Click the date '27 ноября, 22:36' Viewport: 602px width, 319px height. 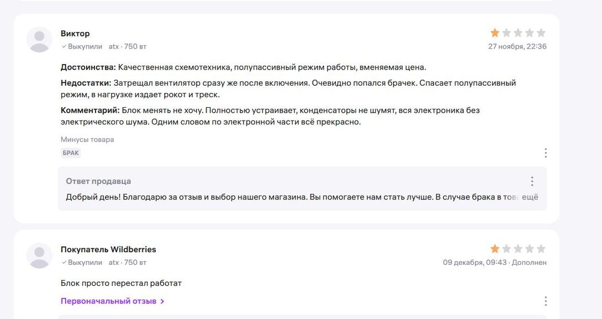coord(517,46)
